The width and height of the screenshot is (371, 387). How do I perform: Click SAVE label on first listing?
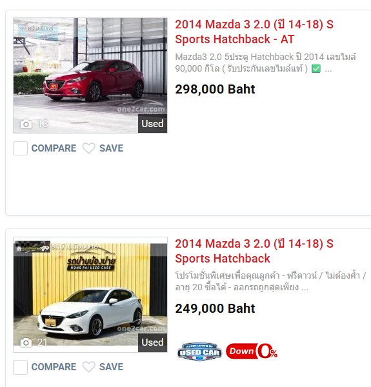point(112,148)
